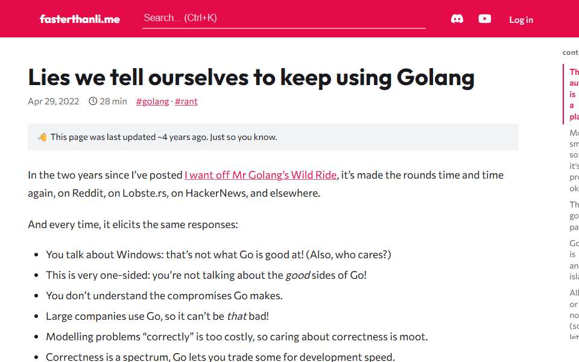This screenshot has height=362, width=579.
Task: Open the #rant tag
Action: click(x=186, y=101)
